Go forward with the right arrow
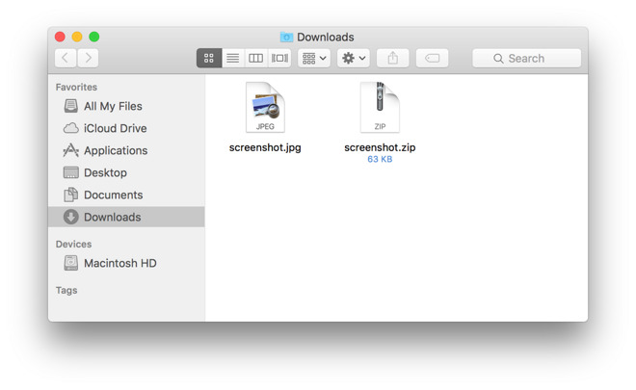Image resolution: width=636 pixels, height=390 pixels. click(x=88, y=58)
